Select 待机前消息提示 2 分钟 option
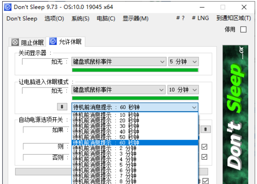Screen dimensions: 257x184 point(135,148)
